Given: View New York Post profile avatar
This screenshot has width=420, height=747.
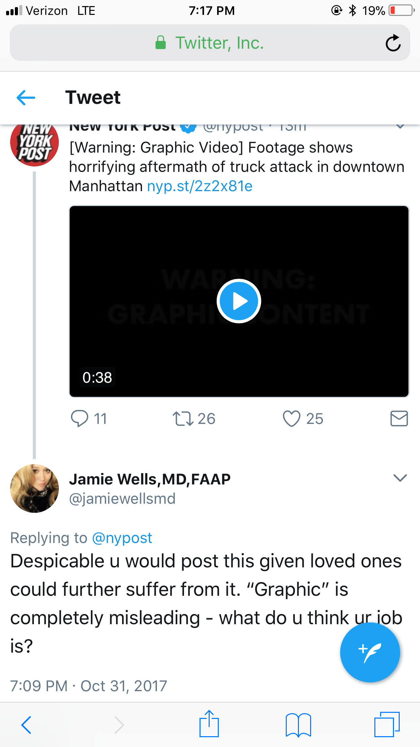Looking at the screenshot, I should 34,144.
